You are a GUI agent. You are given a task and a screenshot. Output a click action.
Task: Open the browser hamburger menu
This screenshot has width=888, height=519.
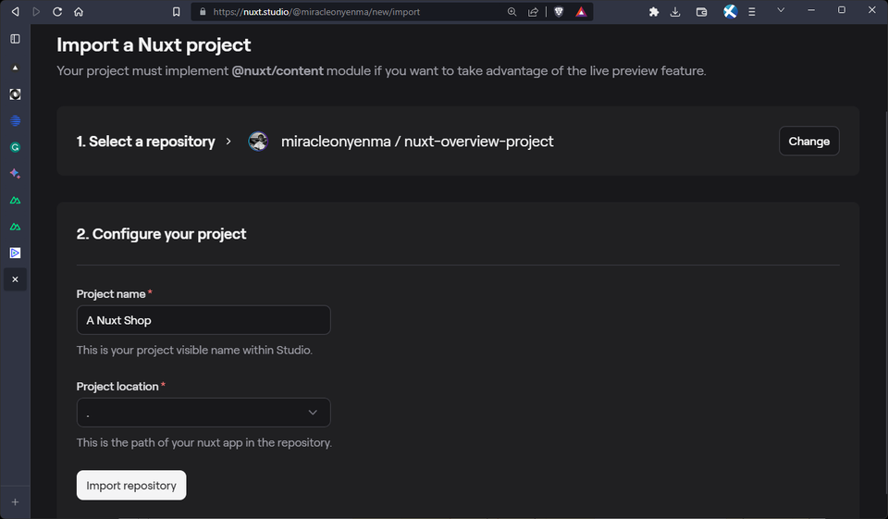point(751,11)
